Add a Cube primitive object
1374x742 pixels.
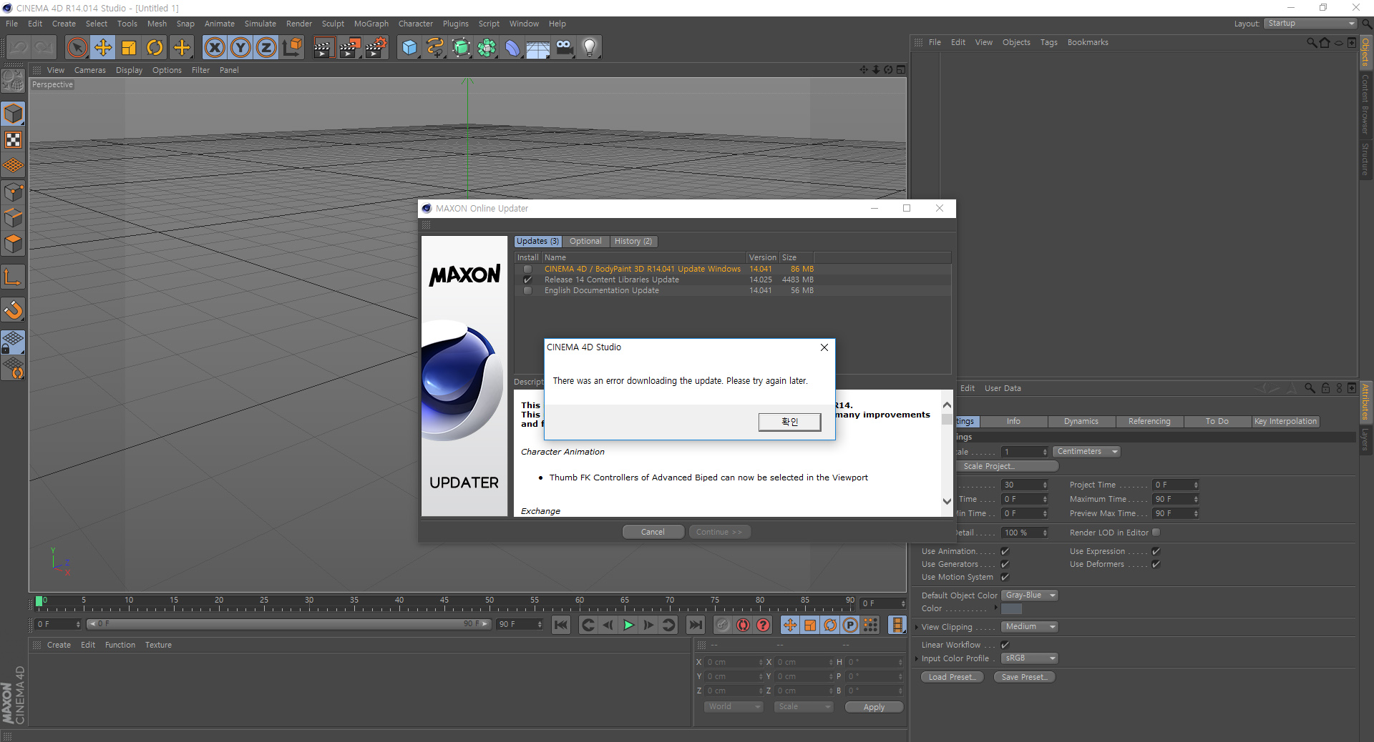409,48
